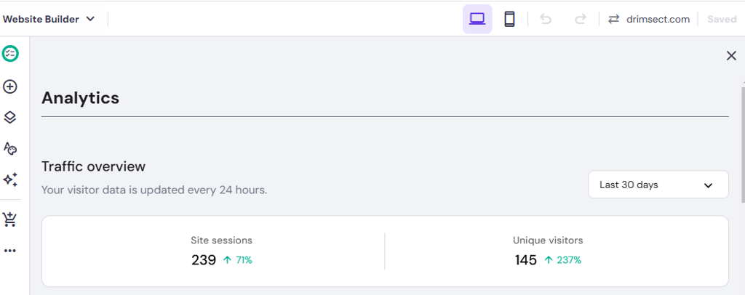Click the undo arrow
745x295 pixels.
click(x=546, y=19)
